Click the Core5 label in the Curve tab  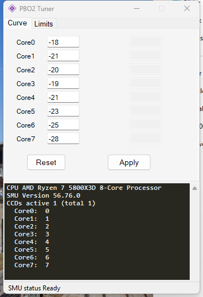(25, 112)
